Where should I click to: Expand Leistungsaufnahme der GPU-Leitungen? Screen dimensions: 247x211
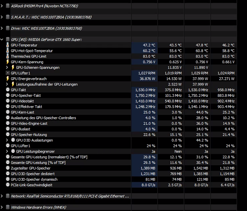pos(7,84)
